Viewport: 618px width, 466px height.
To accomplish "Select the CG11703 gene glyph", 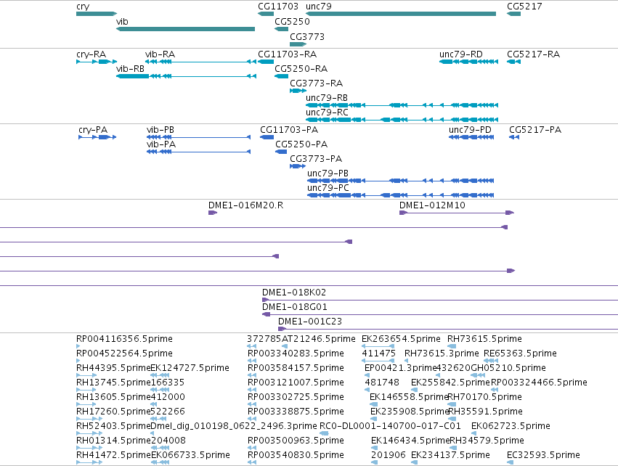I will pyautogui.click(x=266, y=14).
